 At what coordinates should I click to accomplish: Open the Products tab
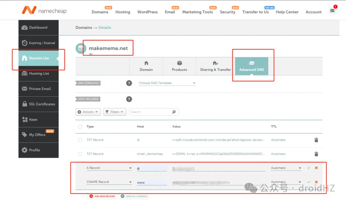(x=179, y=66)
